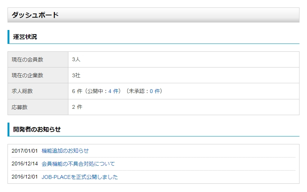Click the 2 件 applications count value

point(77,107)
